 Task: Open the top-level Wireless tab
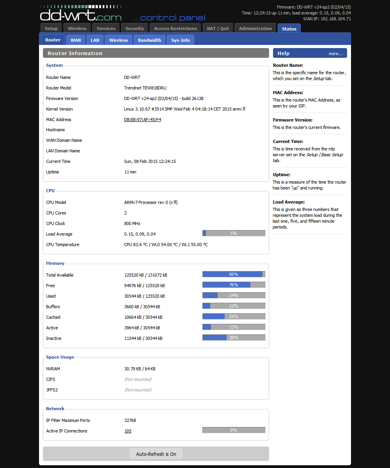click(x=77, y=29)
